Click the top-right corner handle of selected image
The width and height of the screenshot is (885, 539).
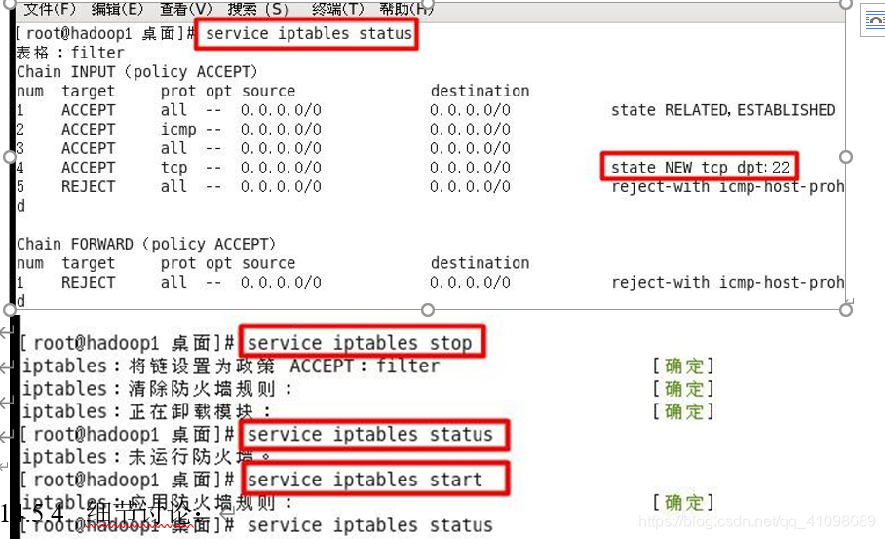tap(845, 3)
